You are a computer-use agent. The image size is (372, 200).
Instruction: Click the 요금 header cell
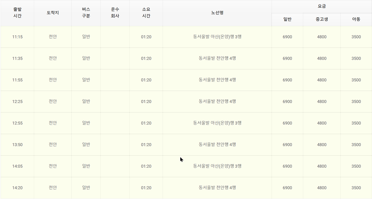tap(322, 7)
